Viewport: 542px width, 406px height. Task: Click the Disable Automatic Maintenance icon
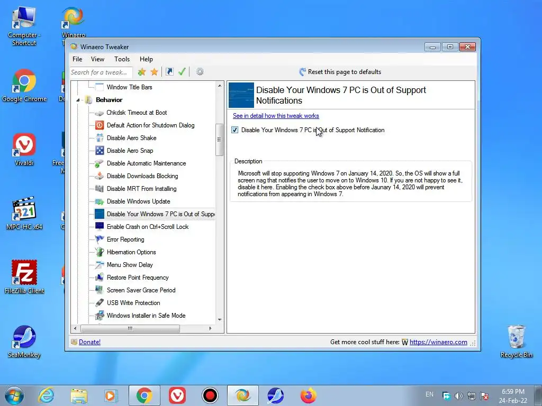pyautogui.click(x=100, y=163)
